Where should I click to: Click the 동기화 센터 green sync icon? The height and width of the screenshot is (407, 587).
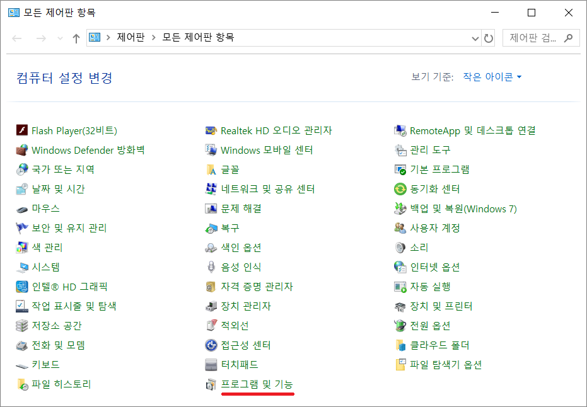point(400,189)
